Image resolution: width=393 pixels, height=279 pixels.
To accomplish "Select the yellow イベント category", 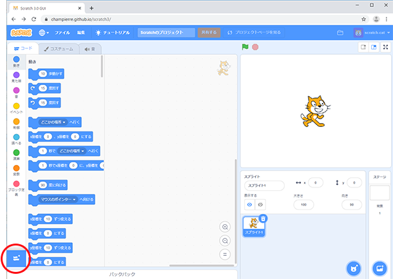I will 16,108.
